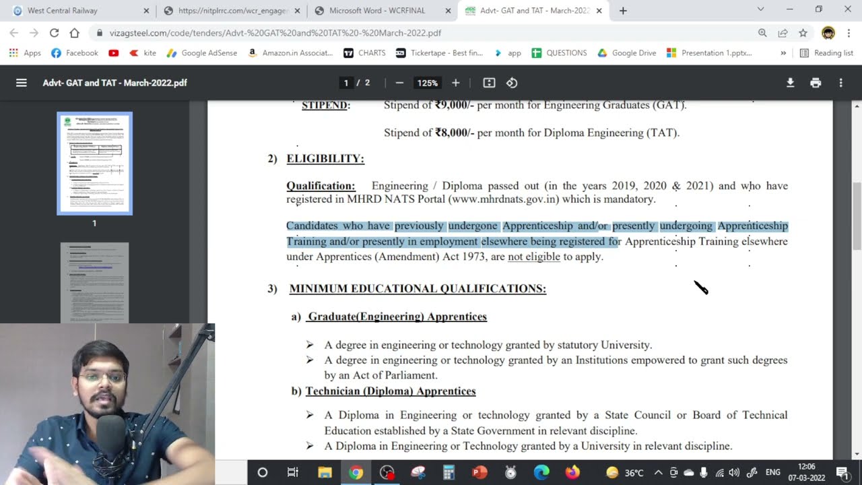
Task: Open Microsoft Edge from taskbar
Action: click(541, 472)
